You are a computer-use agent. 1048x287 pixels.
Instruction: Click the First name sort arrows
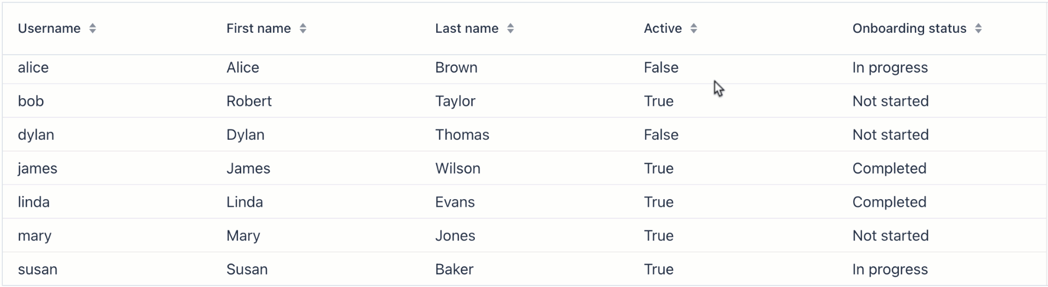point(303,28)
